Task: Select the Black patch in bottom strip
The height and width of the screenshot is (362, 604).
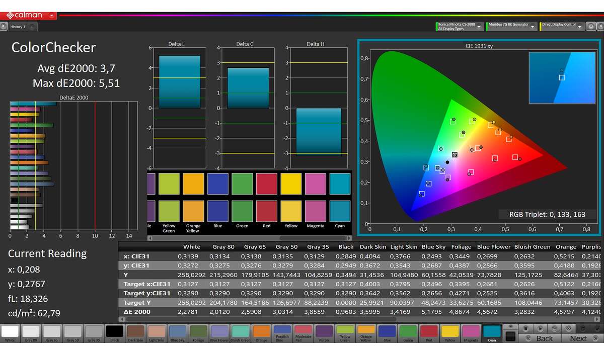Action: pos(115,332)
